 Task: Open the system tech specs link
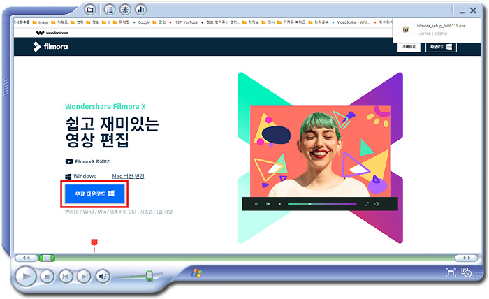[x=156, y=212]
